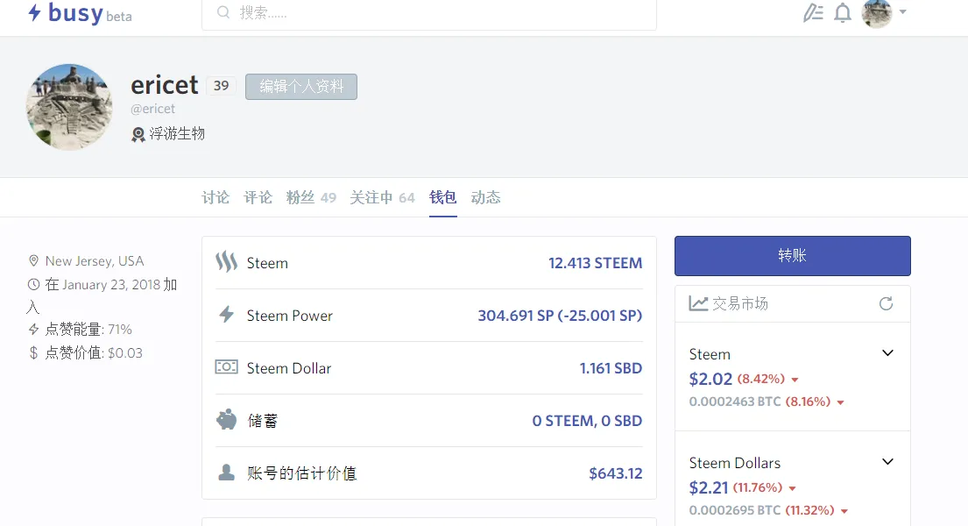Click the reputation badge 39

pyautogui.click(x=221, y=86)
